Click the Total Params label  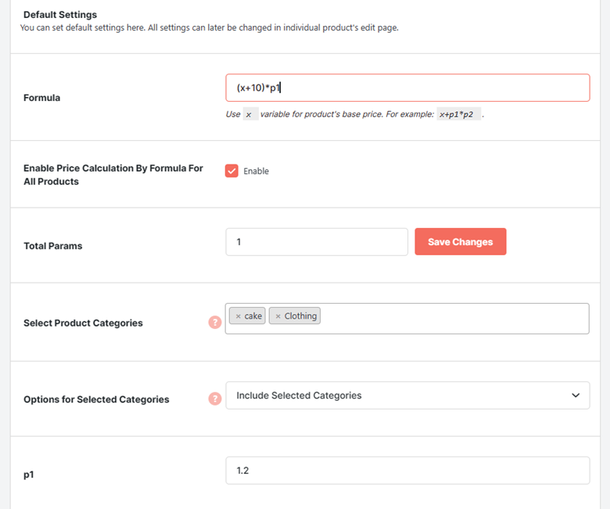click(x=53, y=246)
